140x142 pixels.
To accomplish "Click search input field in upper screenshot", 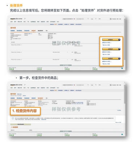I will (104, 19).
